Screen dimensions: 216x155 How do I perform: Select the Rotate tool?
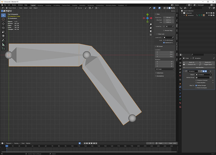point(3,28)
